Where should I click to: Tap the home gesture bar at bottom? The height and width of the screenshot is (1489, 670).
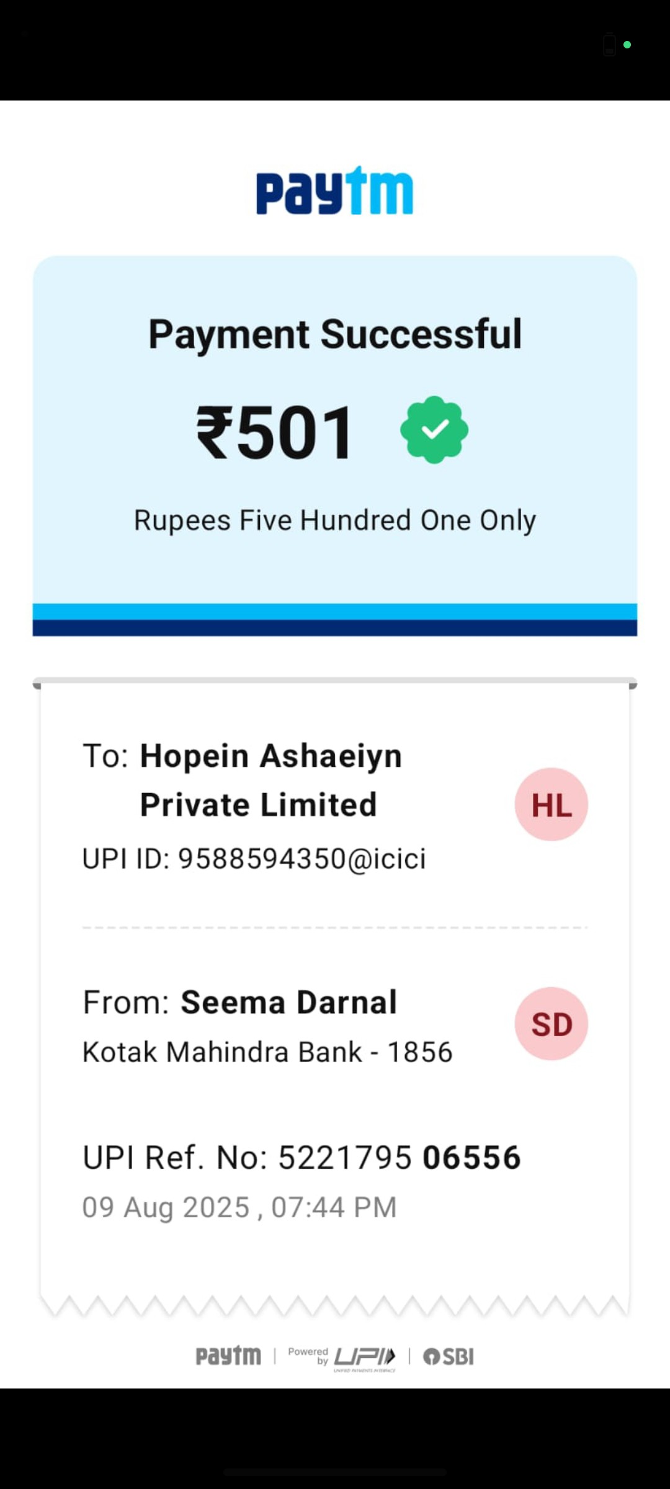(335, 1472)
